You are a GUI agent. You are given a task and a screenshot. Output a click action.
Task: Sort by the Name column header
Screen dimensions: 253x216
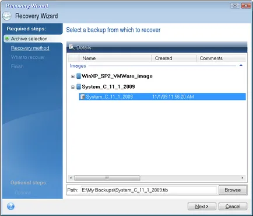click(115, 58)
